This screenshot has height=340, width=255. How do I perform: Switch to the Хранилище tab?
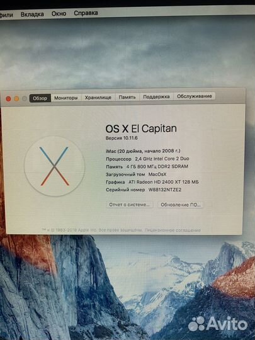98,98
